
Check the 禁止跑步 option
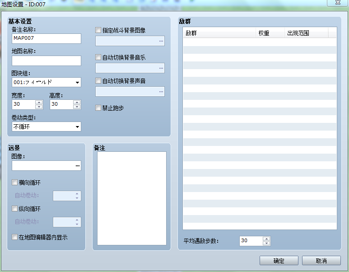(x=98, y=108)
